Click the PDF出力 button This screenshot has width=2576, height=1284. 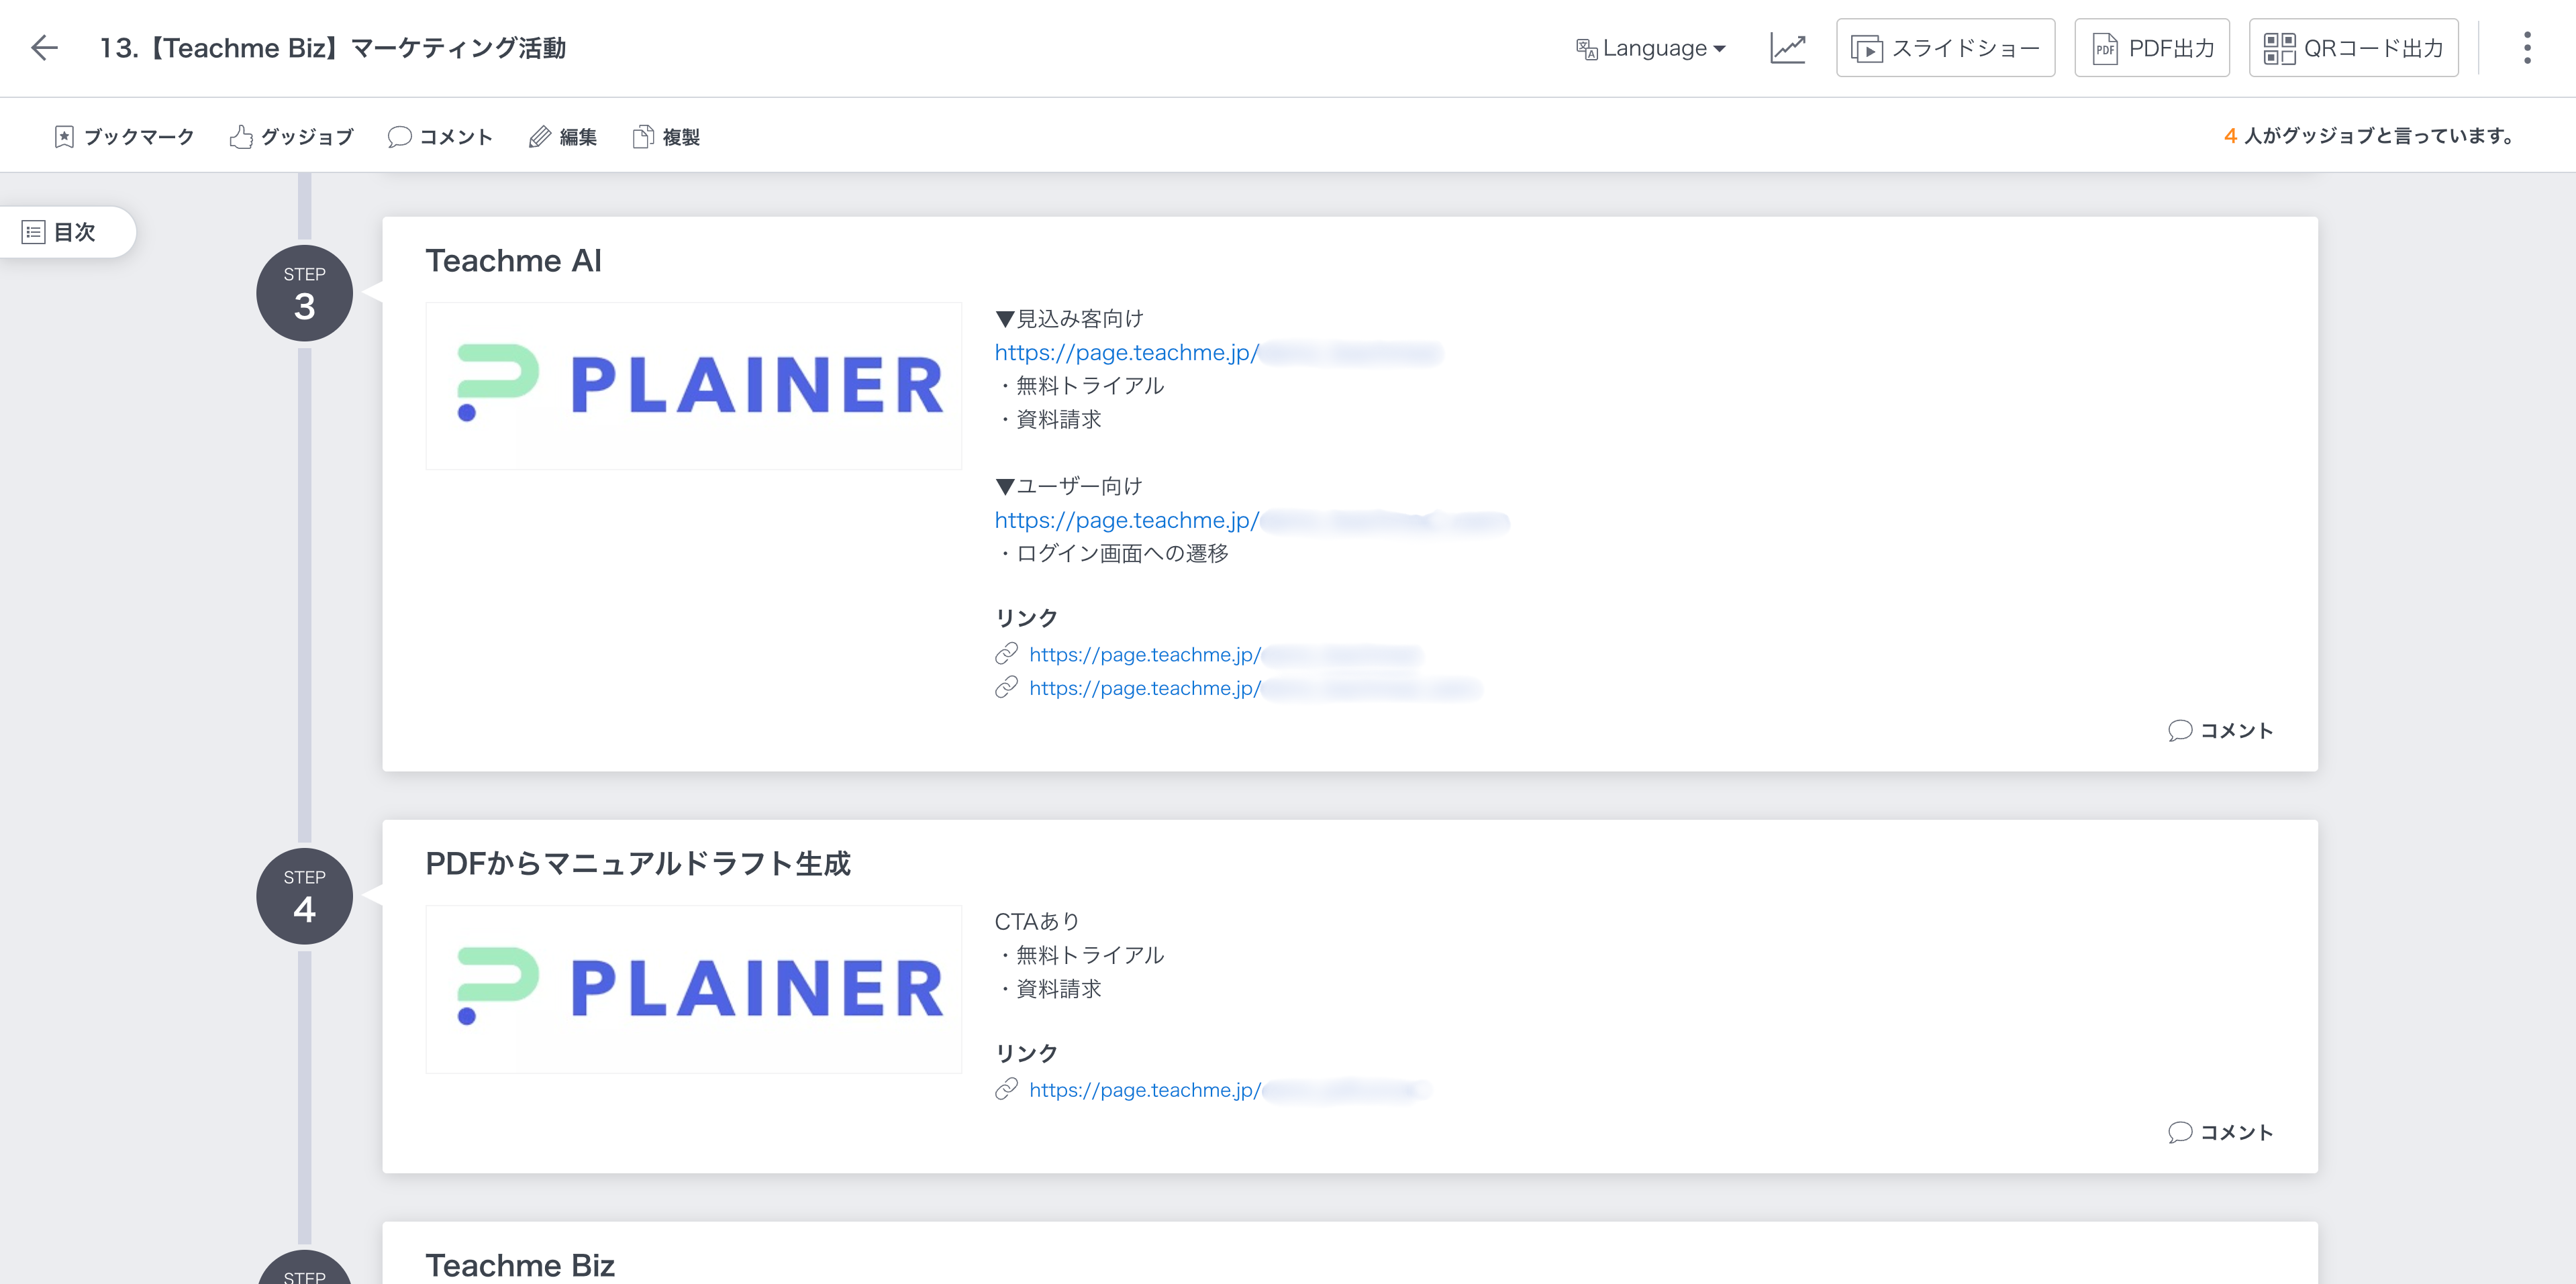click(x=2151, y=48)
